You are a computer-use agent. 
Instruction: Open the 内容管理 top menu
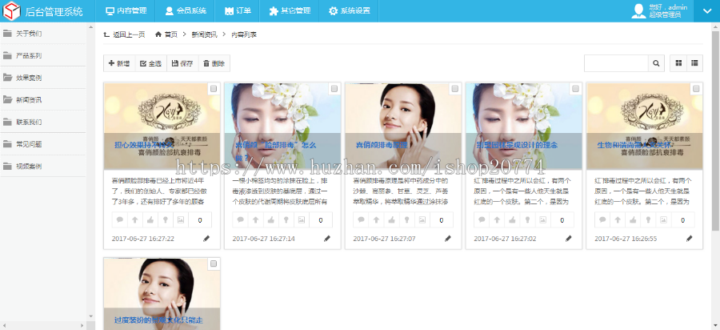[126, 11]
